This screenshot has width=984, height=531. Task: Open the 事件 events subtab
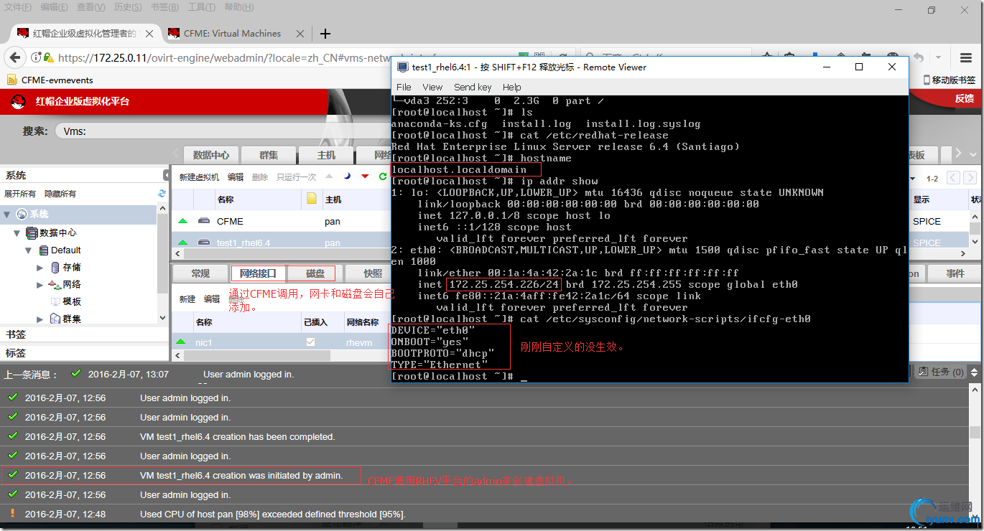point(955,273)
